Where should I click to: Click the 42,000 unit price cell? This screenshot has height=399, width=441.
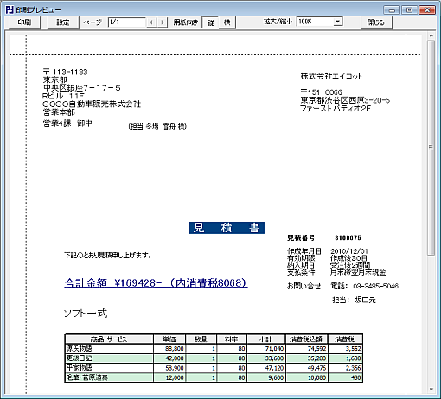click(169, 358)
